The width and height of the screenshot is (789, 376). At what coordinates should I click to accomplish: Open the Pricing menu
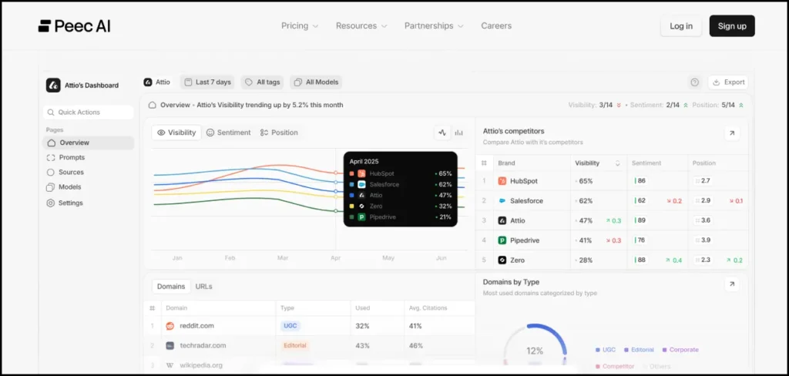coord(300,25)
